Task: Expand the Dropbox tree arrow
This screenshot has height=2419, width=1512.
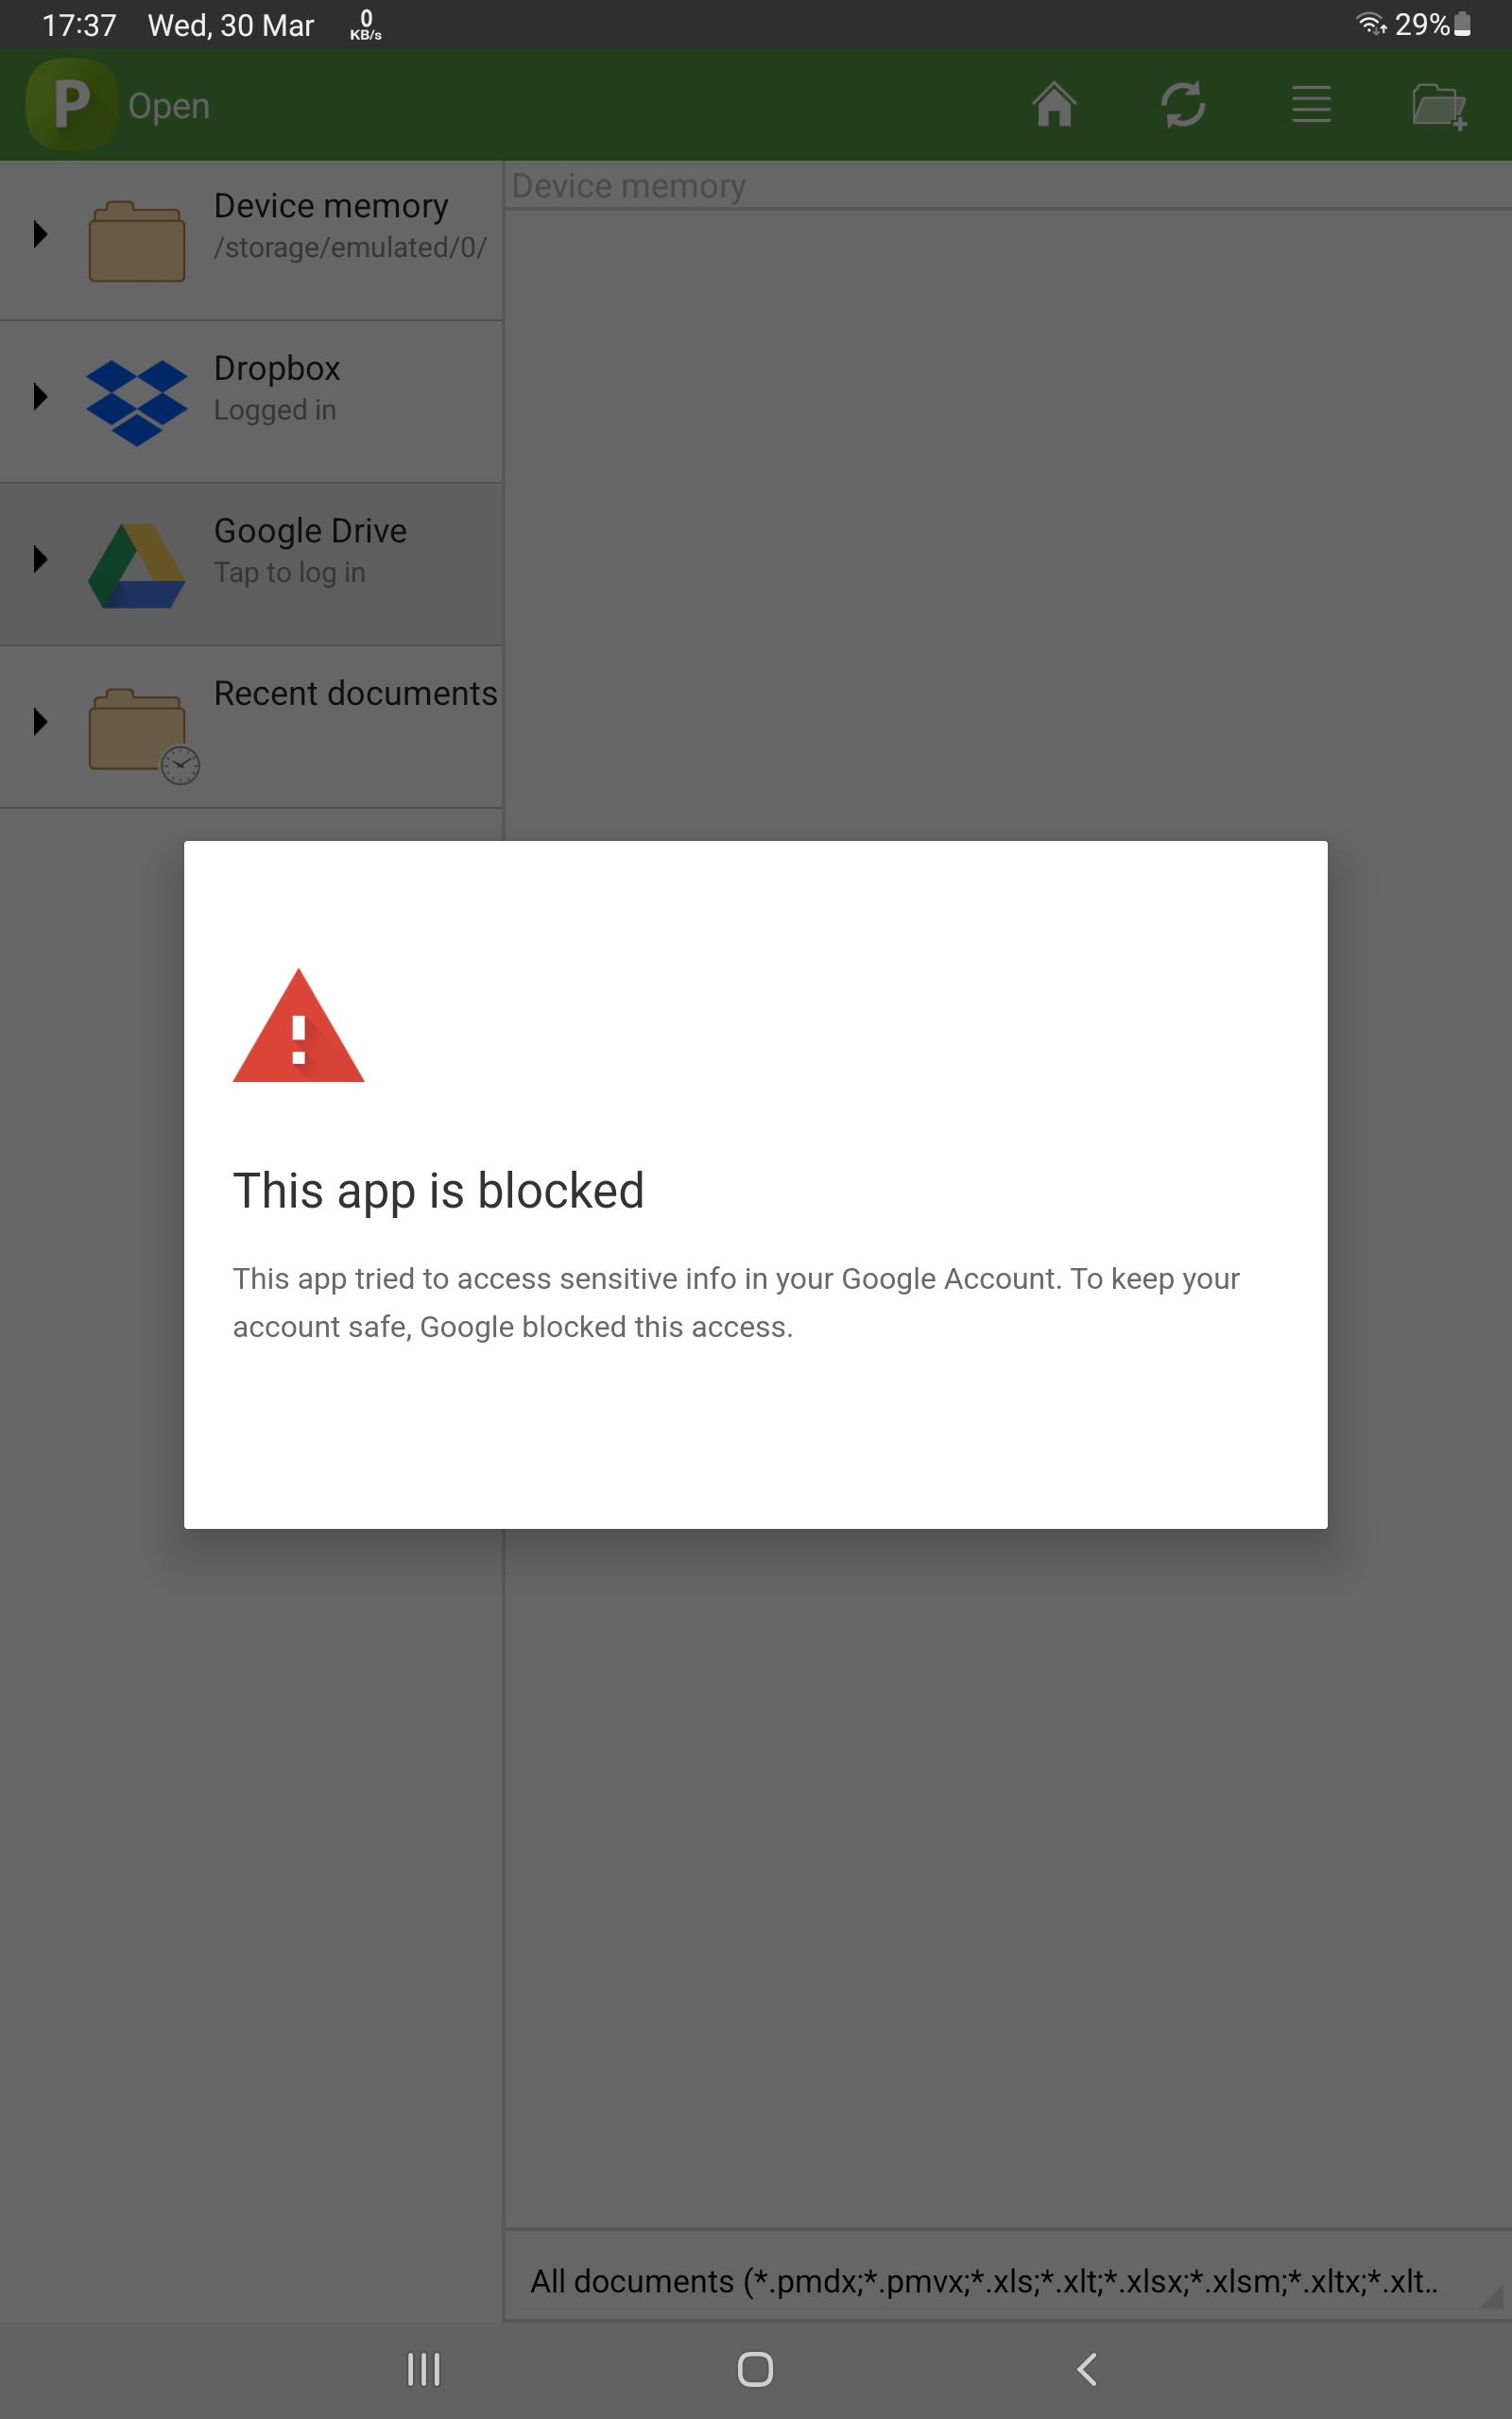Action: [x=40, y=397]
